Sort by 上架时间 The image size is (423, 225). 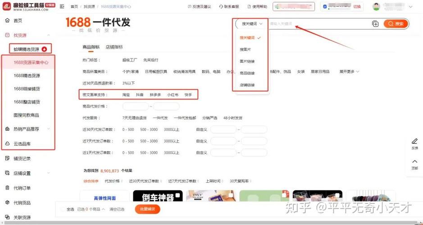(x=214, y=181)
